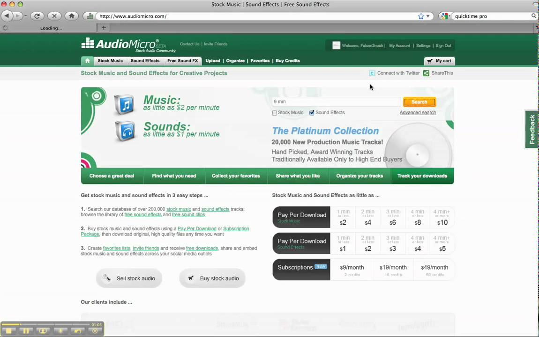The height and width of the screenshot is (337, 539).
Task: Click the Twitter icon
Action: 372,73
